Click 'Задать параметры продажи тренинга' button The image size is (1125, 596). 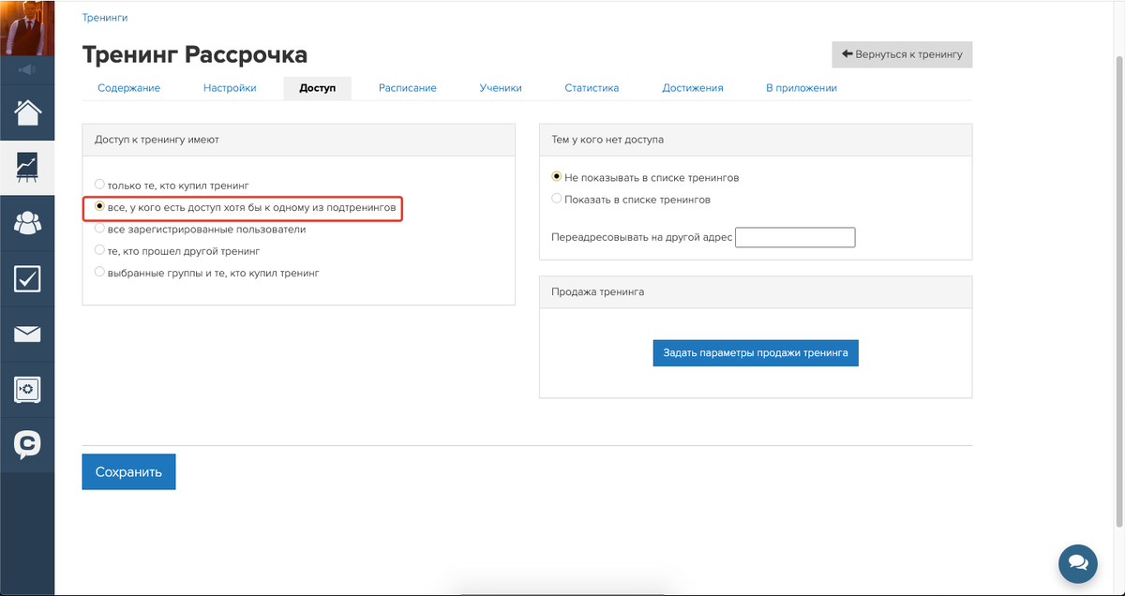click(756, 353)
